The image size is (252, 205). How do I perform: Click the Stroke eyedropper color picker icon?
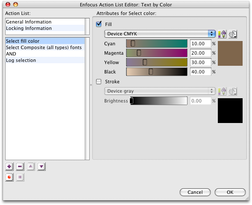[222, 91]
